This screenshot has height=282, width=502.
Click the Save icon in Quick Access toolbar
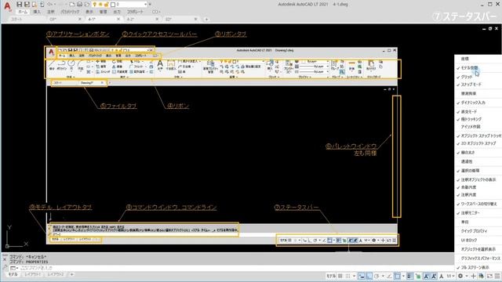tap(19, 5)
